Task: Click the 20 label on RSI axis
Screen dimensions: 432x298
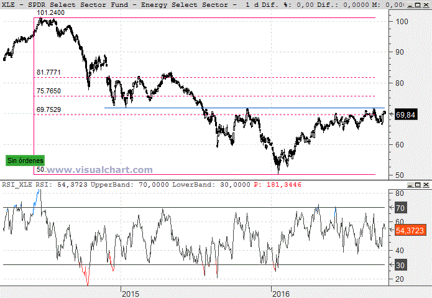Action: coord(400,279)
